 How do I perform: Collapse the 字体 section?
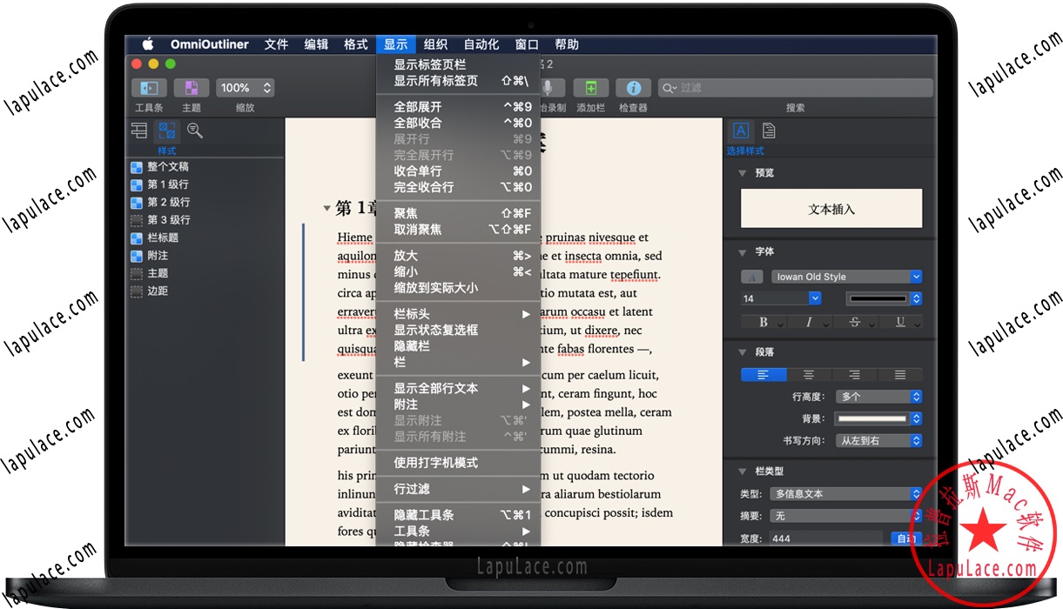click(743, 252)
